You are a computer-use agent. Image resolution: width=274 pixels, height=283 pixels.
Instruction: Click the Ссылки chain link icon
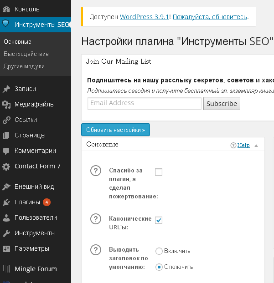6,120
